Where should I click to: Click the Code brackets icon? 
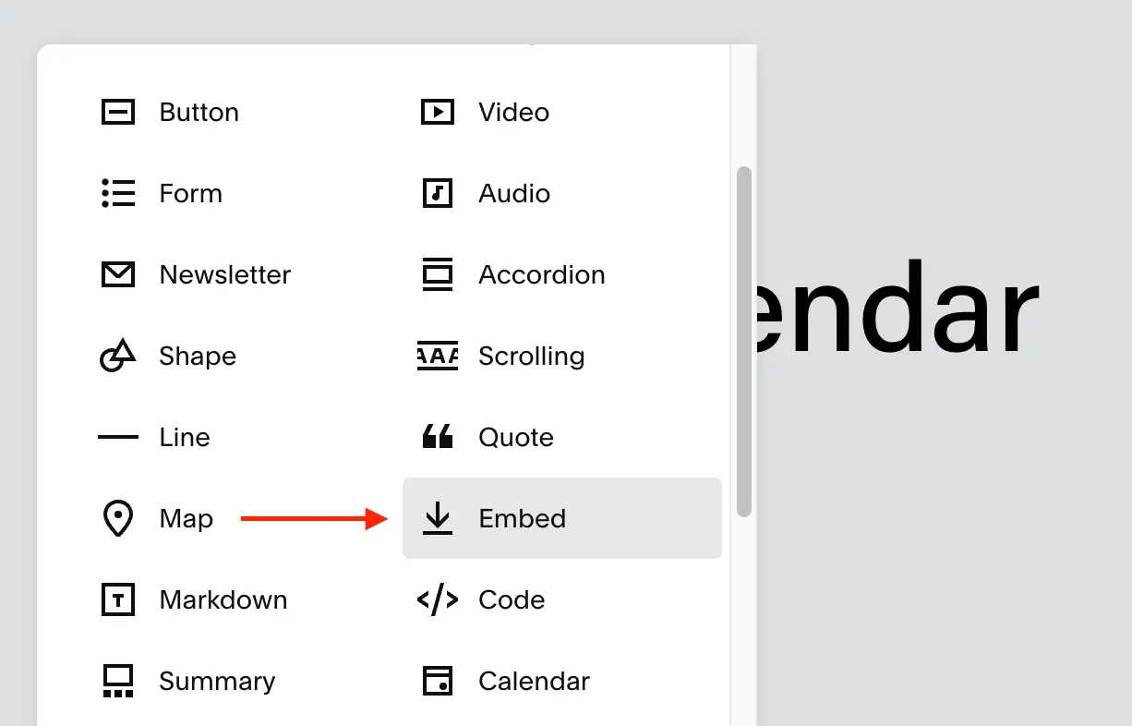tap(437, 600)
